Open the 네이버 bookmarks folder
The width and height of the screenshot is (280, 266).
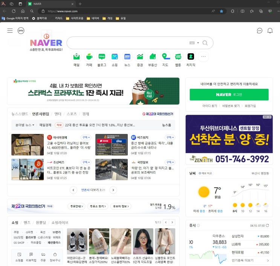(93, 18)
